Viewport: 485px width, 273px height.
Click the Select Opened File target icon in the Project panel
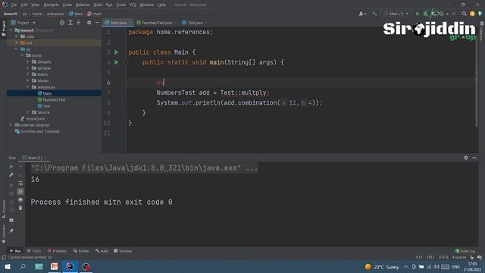[62, 23]
